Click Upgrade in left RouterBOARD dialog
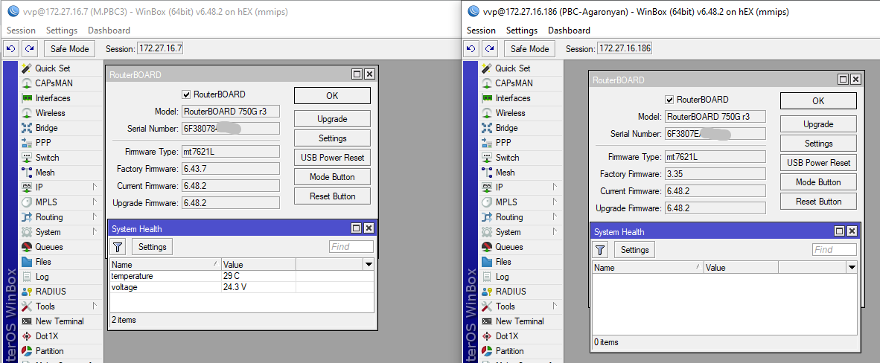Image resolution: width=880 pixels, height=363 pixels. coord(332,119)
